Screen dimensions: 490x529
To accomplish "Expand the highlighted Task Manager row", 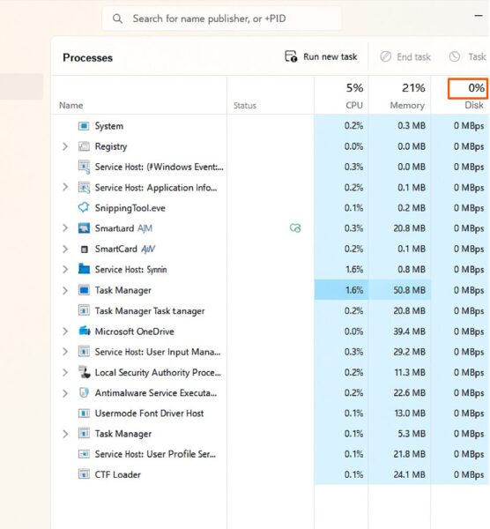I will point(65,290).
